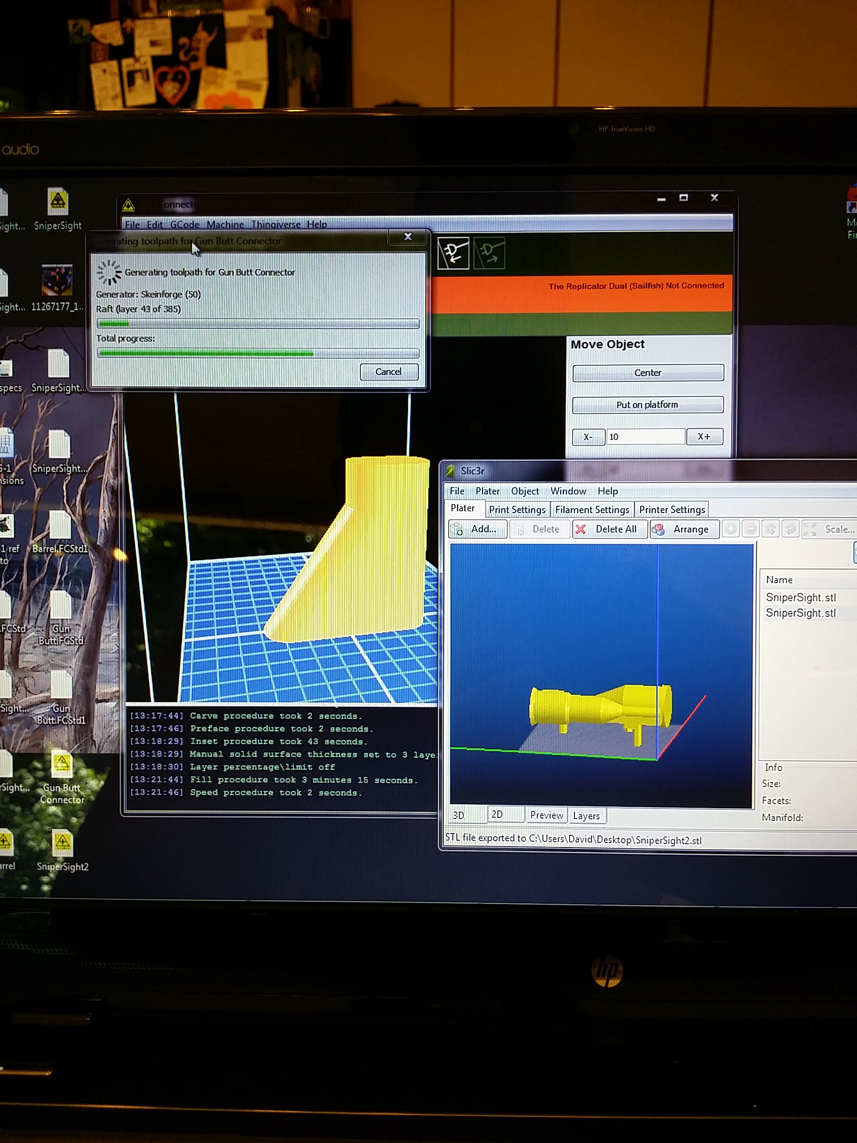Image resolution: width=857 pixels, height=1143 pixels.
Task: Open ReplicatorG Edit menu
Action: pyautogui.click(x=154, y=224)
